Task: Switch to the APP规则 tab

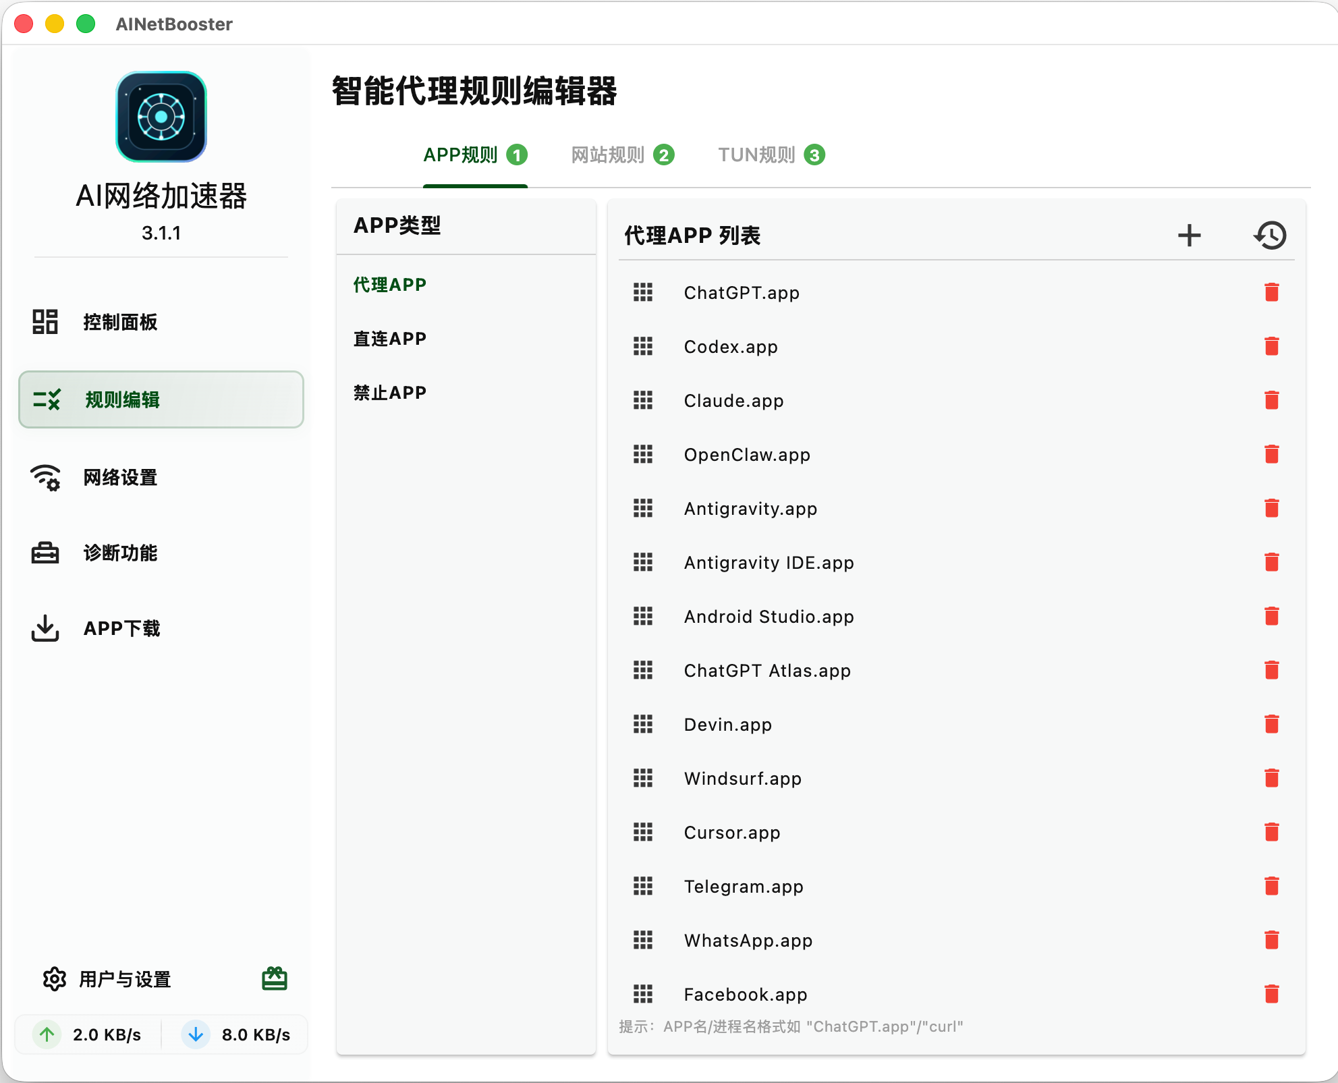Action: 475,155
